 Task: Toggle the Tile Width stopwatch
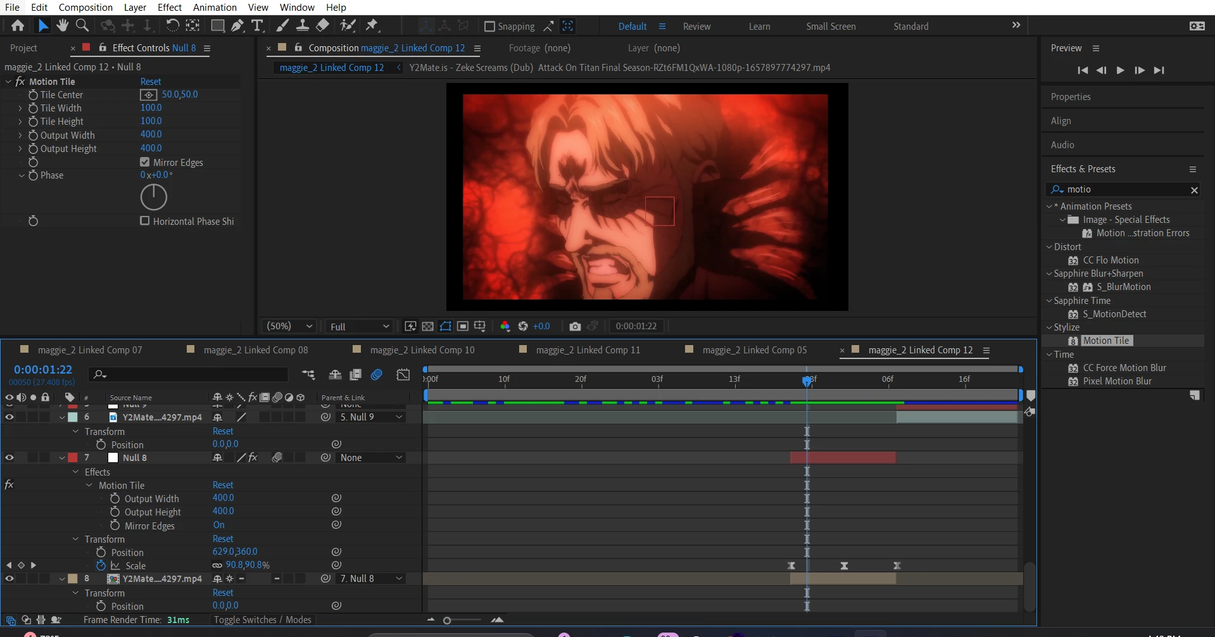[x=33, y=108]
